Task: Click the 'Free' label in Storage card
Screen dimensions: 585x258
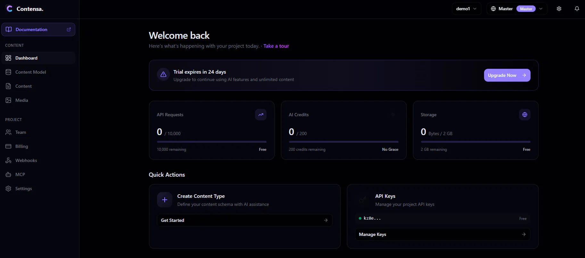Action: [x=527, y=149]
